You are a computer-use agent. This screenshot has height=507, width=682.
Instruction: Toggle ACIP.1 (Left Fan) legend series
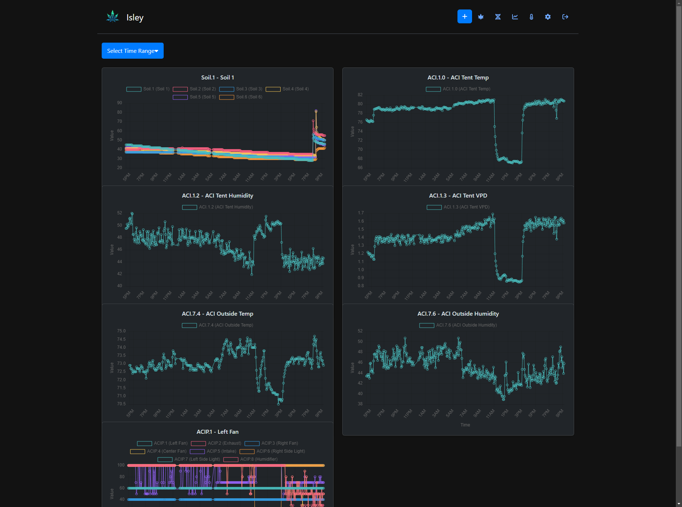162,443
